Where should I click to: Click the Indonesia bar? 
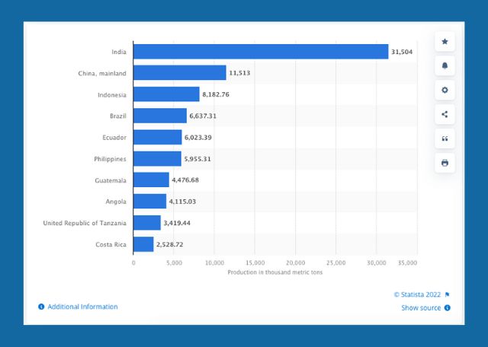point(166,94)
